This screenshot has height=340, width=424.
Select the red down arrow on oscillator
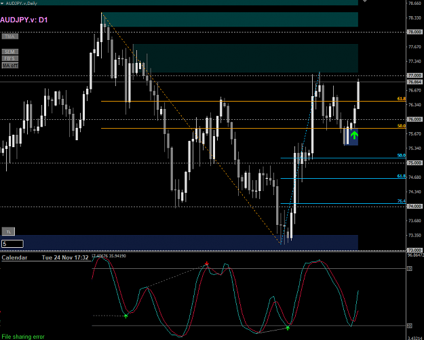(207, 263)
